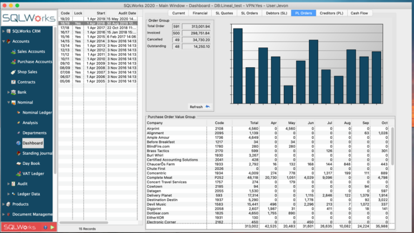The height and width of the screenshot is (233, 414).
Task: Expand the Audit tree node
Action: [8, 184]
